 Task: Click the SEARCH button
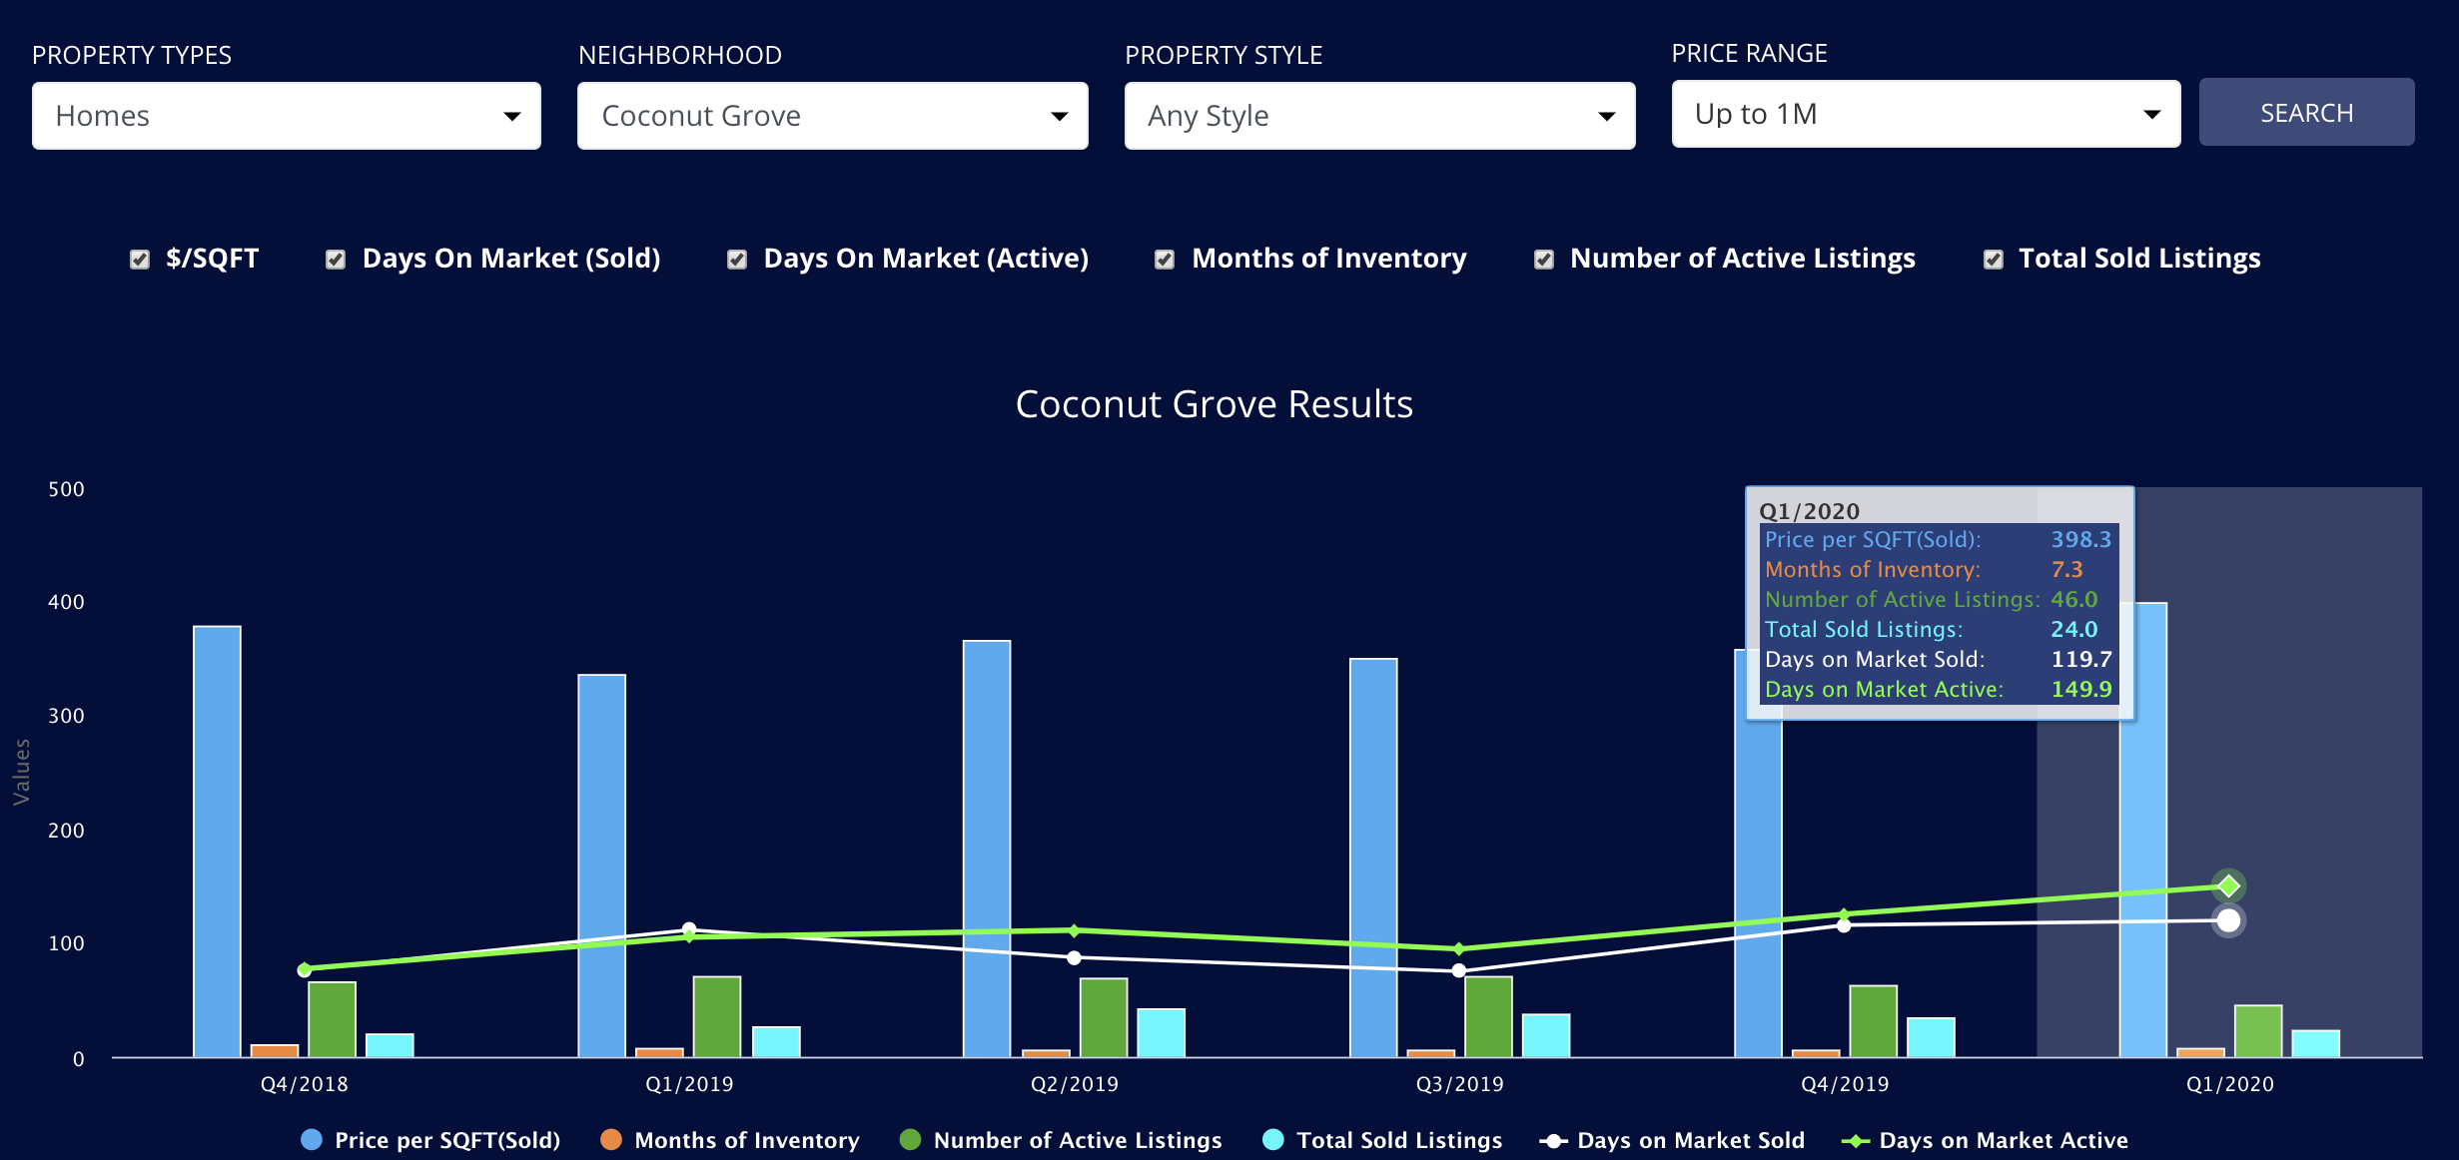pyautogui.click(x=2307, y=113)
